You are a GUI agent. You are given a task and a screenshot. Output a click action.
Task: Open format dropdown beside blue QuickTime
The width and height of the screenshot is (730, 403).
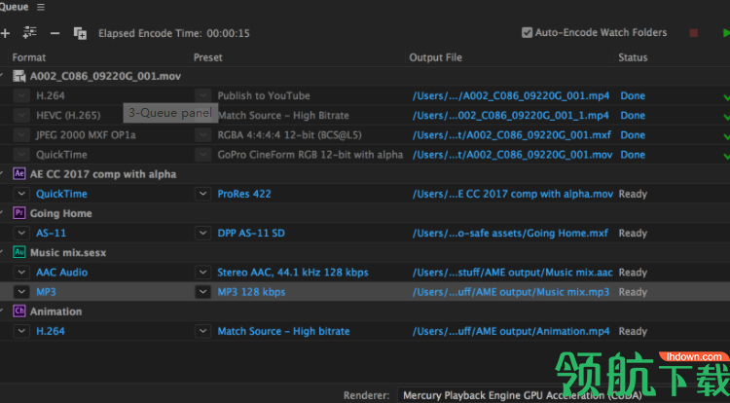click(x=21, y=194)
